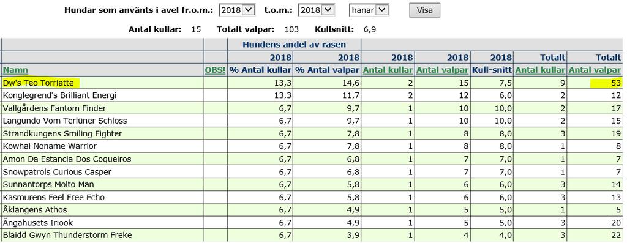Click the % Antal valpar column header
This screenshot has height=243, width=627.
[328, 70]
